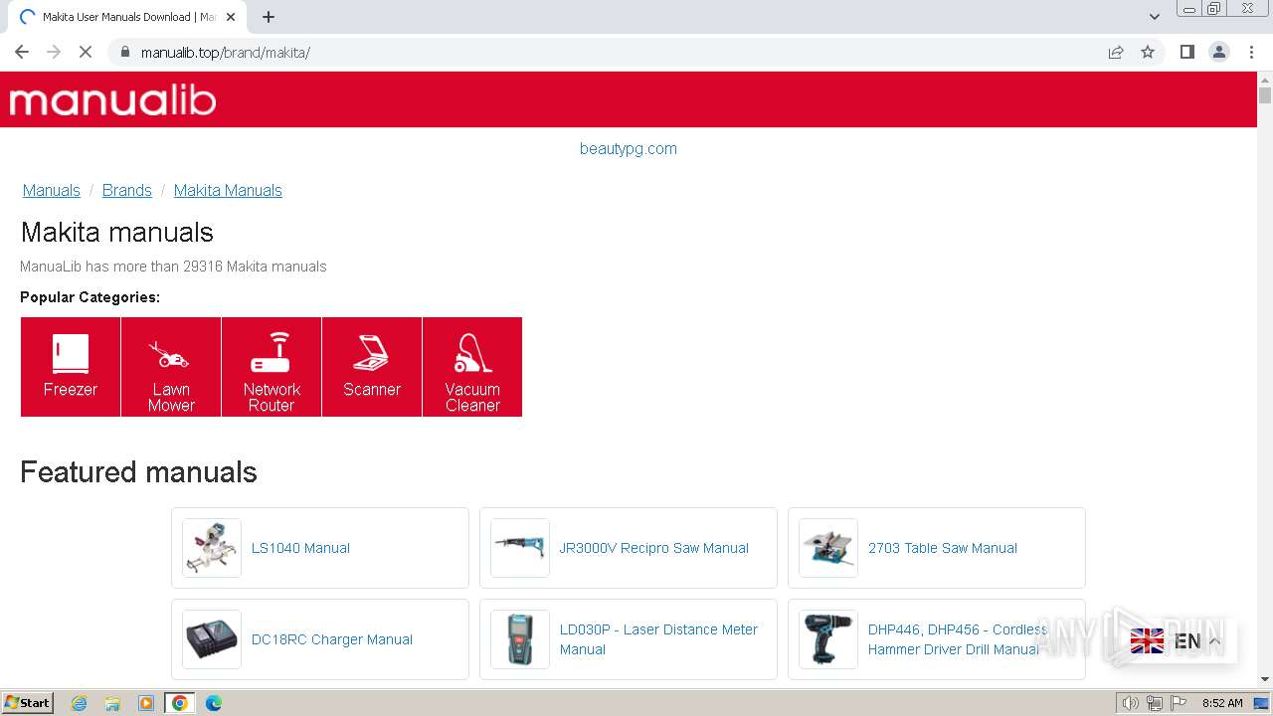The height and width of the screenshot is (716, 1273).
Task: Click the DC18RC charger thumbnail
Action: 212,639
